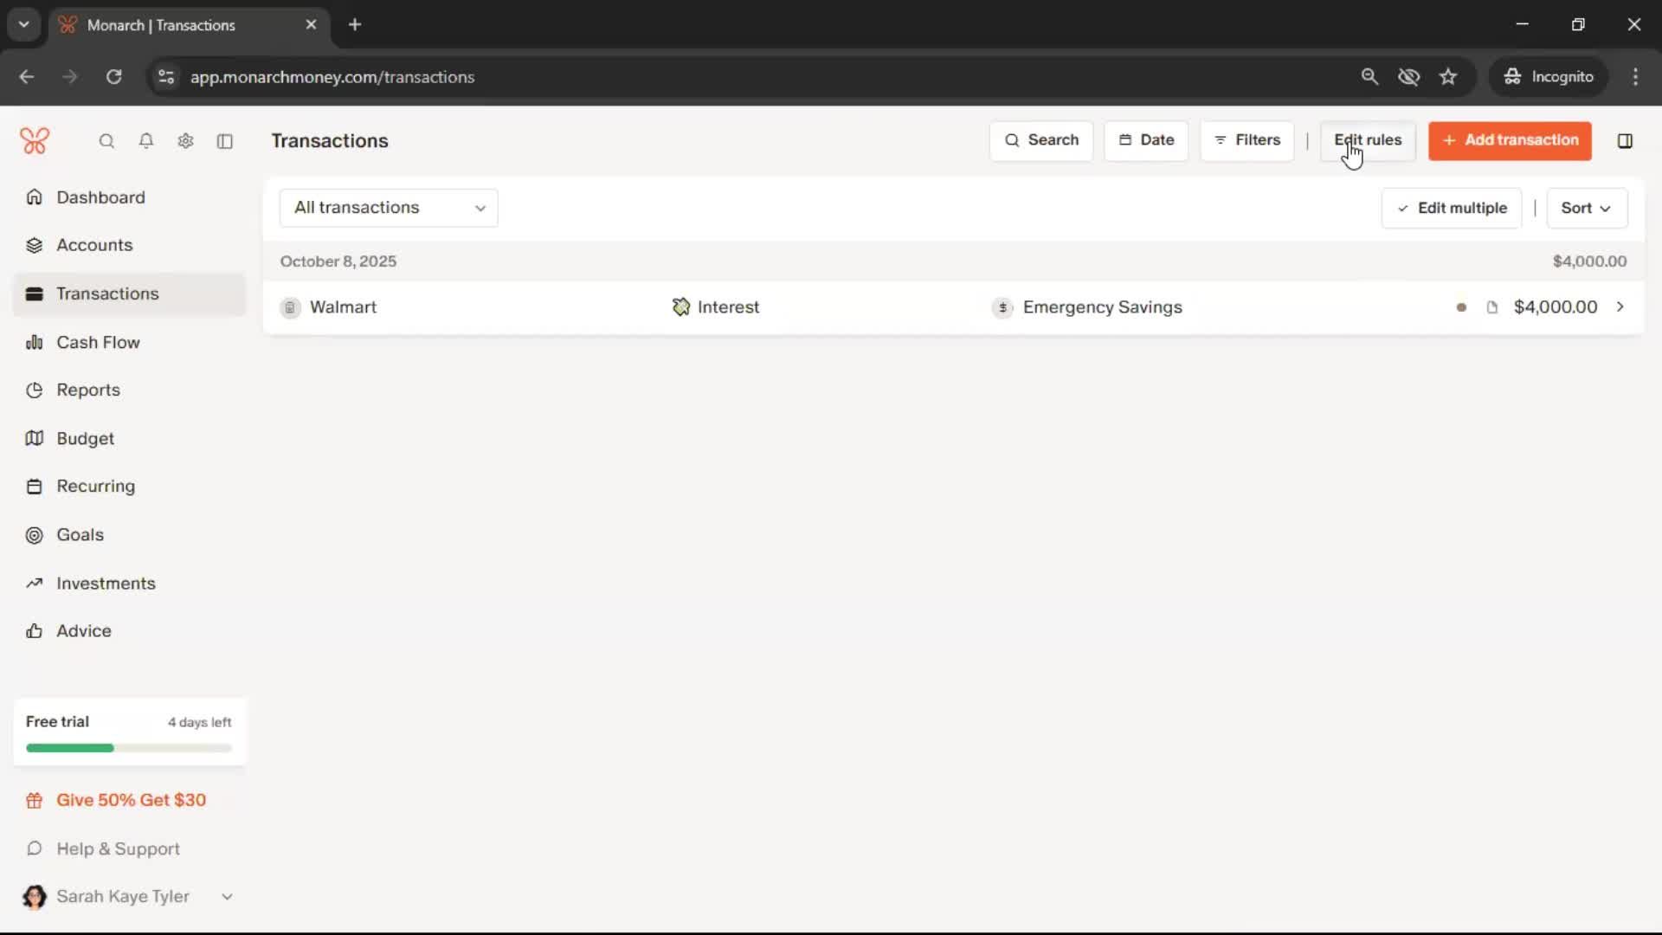
Task: Open Walmart transaction details chevron
Action: [1620, 307]
